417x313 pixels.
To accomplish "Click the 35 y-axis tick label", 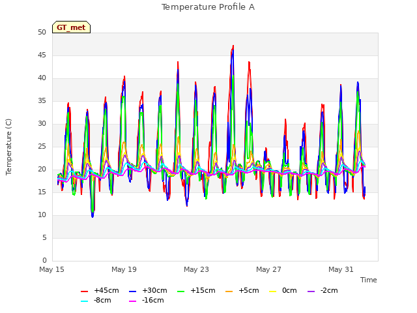I will pos(42,101).
